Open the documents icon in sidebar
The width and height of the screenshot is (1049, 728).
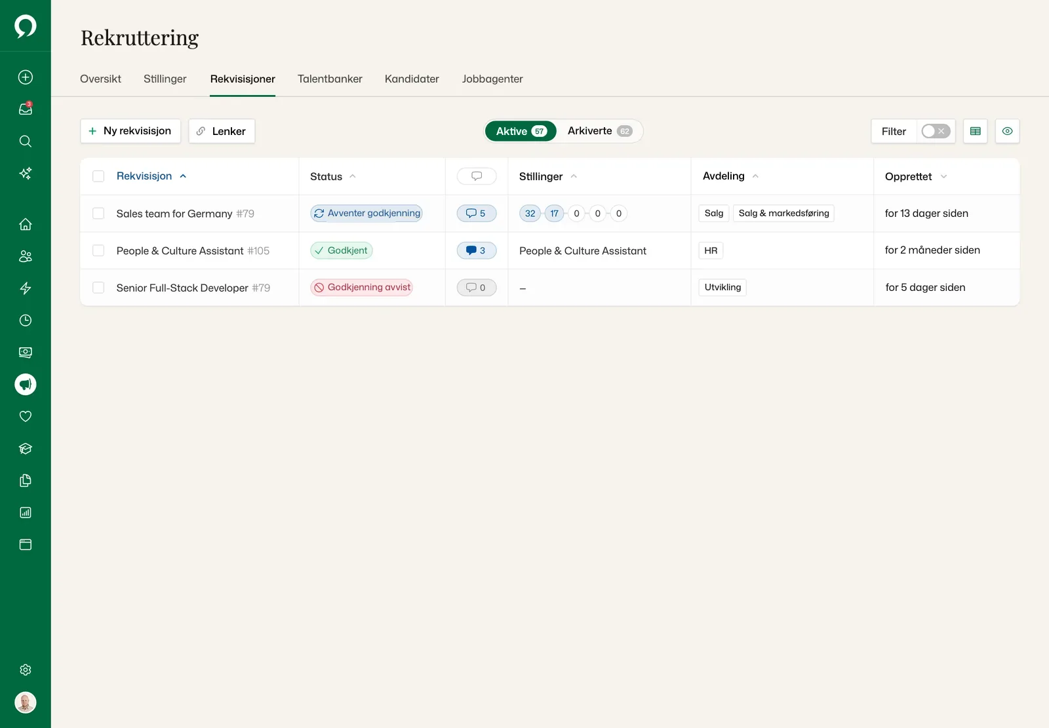click(26, 480)
